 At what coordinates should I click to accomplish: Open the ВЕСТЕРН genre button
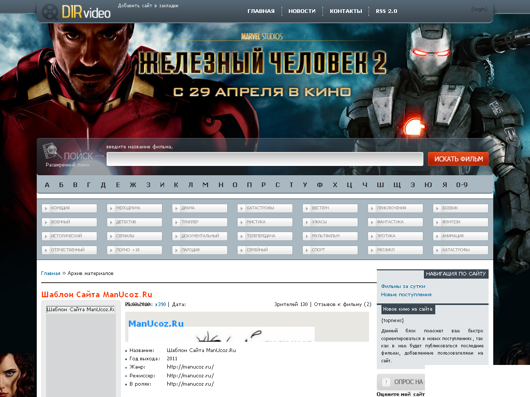tap(330, 208)
